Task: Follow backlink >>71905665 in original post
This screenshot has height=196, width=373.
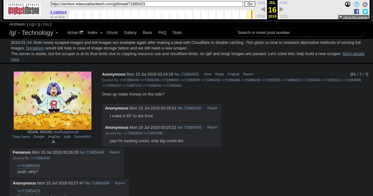Action: [172, 86]
